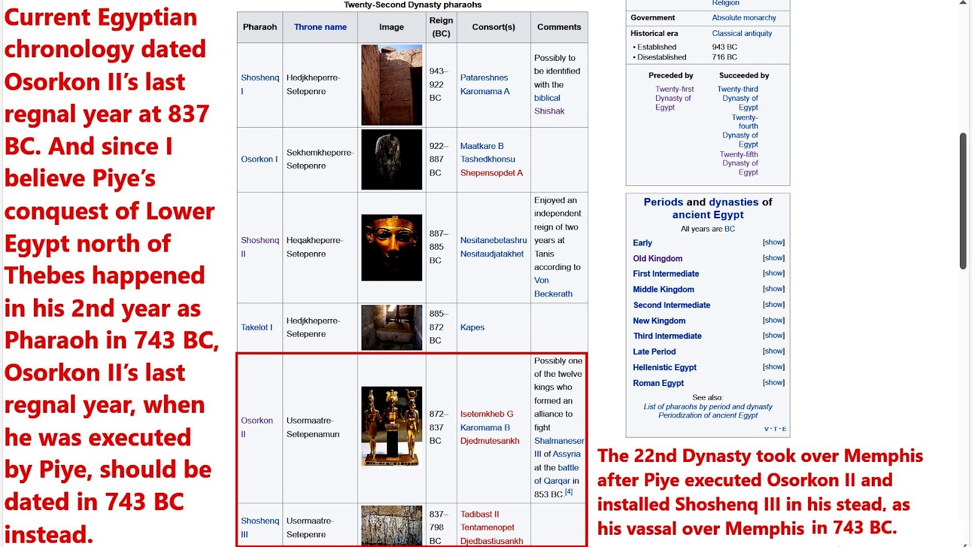Follow the Tentamenopet red link
Screen dimensions: 972x547
[x=487, y=528]
